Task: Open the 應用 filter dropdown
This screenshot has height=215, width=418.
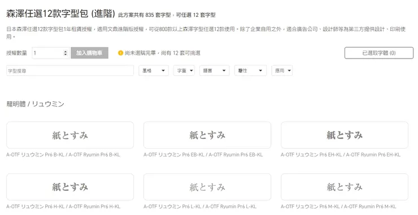Action: pos(282,71)
